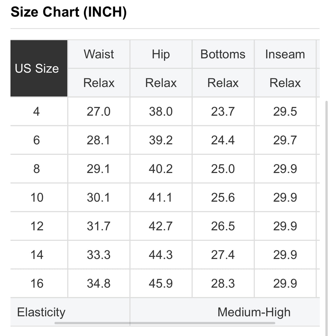Click the Medium-High elasticity value
Viewport: 330px width, 336px height.
point(254,312)
